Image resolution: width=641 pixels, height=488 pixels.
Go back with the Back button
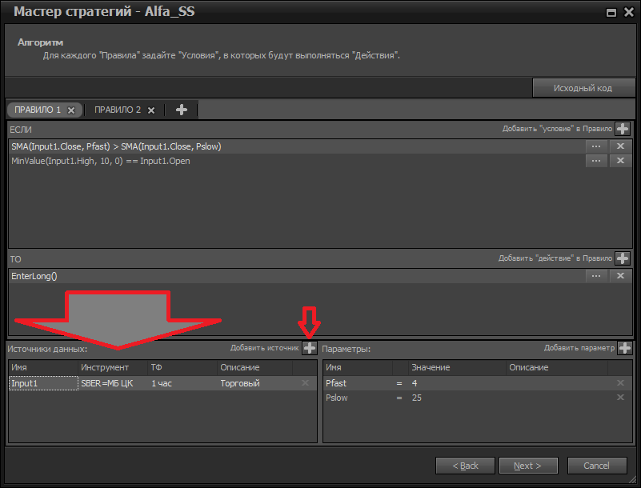pyautogui.click(x=465, y=466)
